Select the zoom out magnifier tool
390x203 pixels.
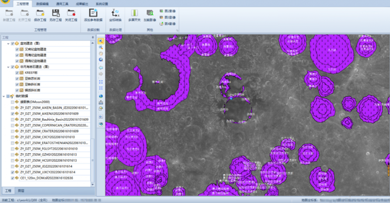pyautogui.click(x=101, y=47)
